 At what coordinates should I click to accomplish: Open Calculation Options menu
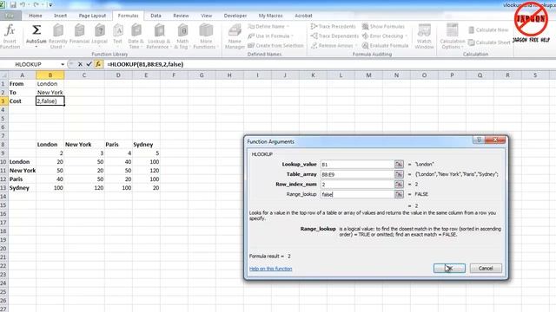452,36
